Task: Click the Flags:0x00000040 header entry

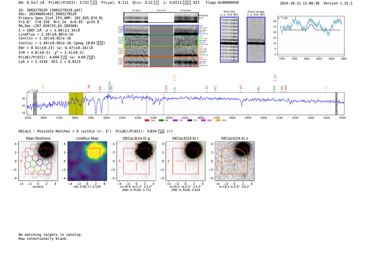Action: [222, 3]
